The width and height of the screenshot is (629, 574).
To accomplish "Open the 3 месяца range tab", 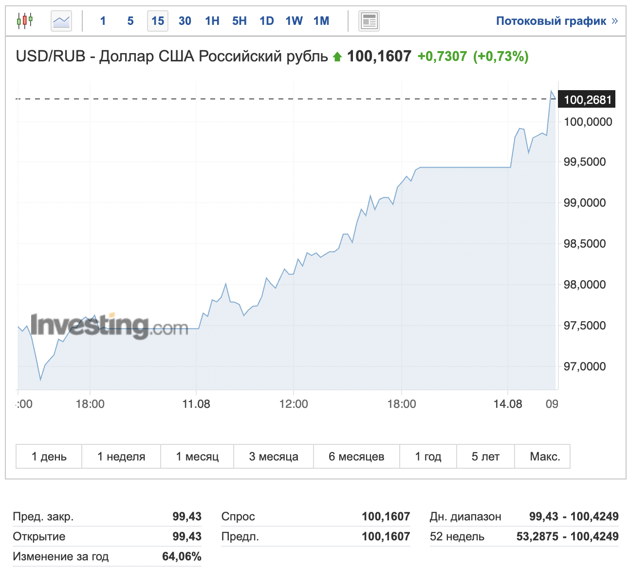I will pos(274,457).
